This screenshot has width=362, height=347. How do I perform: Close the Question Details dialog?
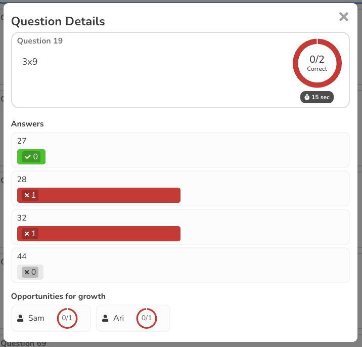[344, 17]
